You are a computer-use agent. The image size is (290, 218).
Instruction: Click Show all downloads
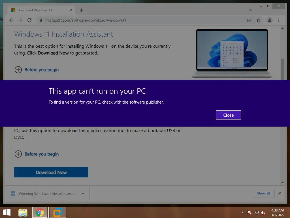point(264,193)
